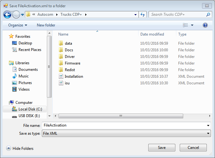Click the folder icon in address bar
The width and height of the screenshot is (215, 158).
coord(28,14)
